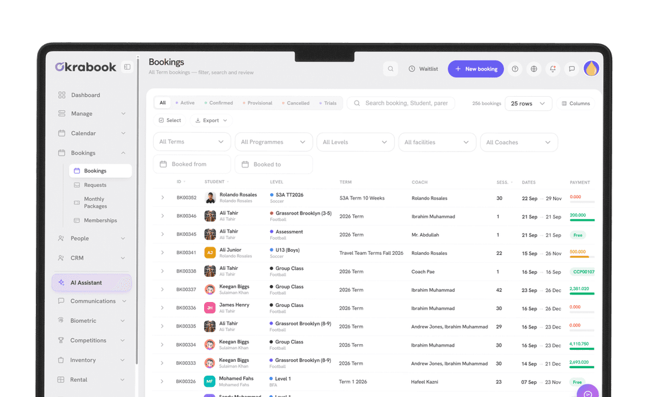The width and height of the screenshot is (645, 397).
Task: Click the Calendar icon in sidebar
Action: [x=62, y=133]
